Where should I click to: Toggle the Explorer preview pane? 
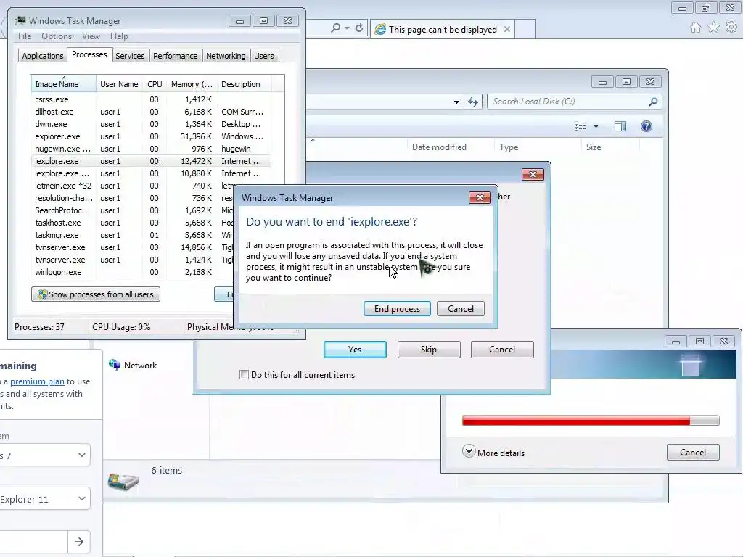(620, 126)
